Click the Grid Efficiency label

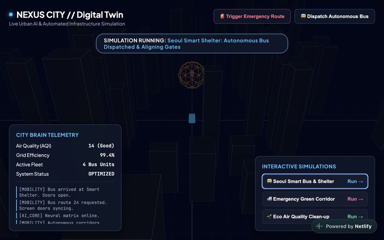(33, 155)
